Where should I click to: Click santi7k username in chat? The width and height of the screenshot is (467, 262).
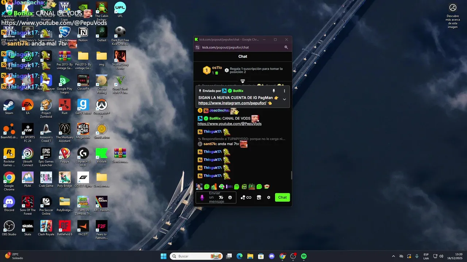(x=210, y=144)
